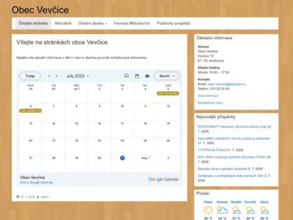This screenshot has width=293, height=220.
Task: Go to the previous month in calendar
Action: click(49, 76)
